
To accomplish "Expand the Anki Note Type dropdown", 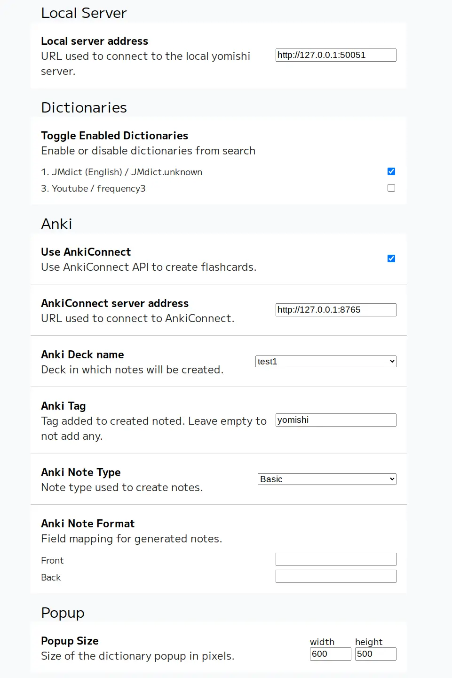I will (x=326, y=479).
